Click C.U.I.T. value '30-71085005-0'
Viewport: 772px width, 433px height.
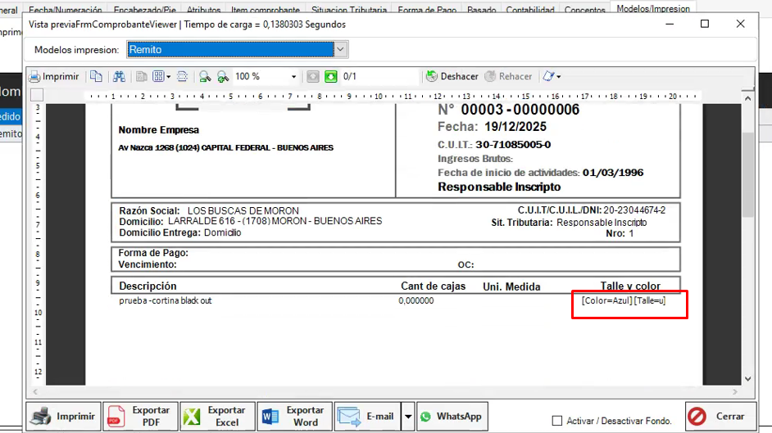[x=513, y=145]
